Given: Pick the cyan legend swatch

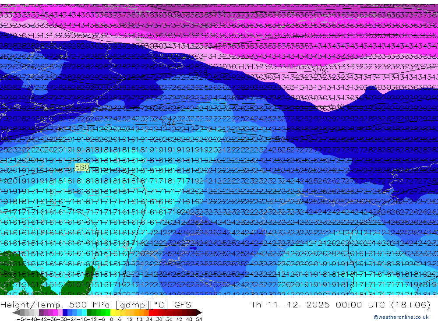Looking at the screenshot, I should coord(84,313).
